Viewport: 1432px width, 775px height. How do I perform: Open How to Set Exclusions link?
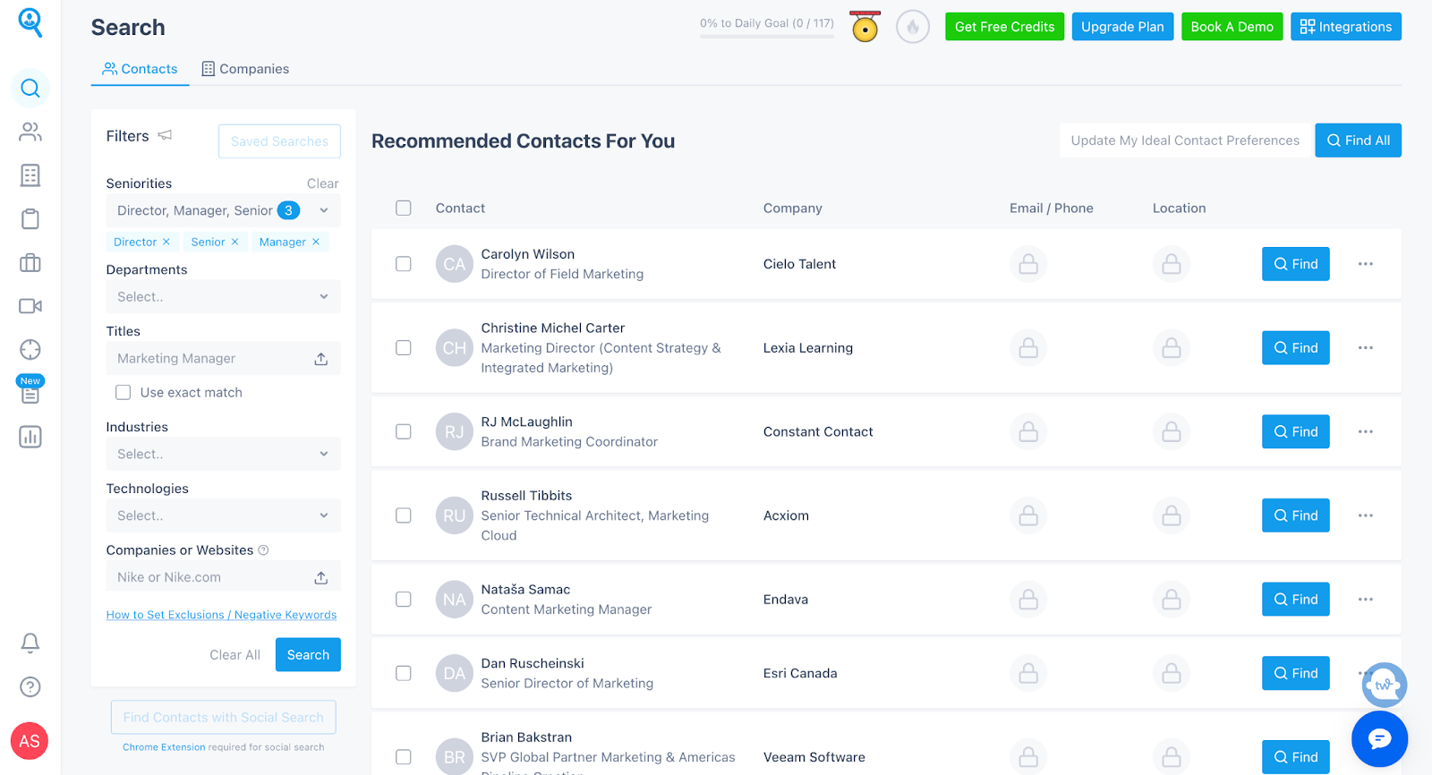(x=221, y=615)
